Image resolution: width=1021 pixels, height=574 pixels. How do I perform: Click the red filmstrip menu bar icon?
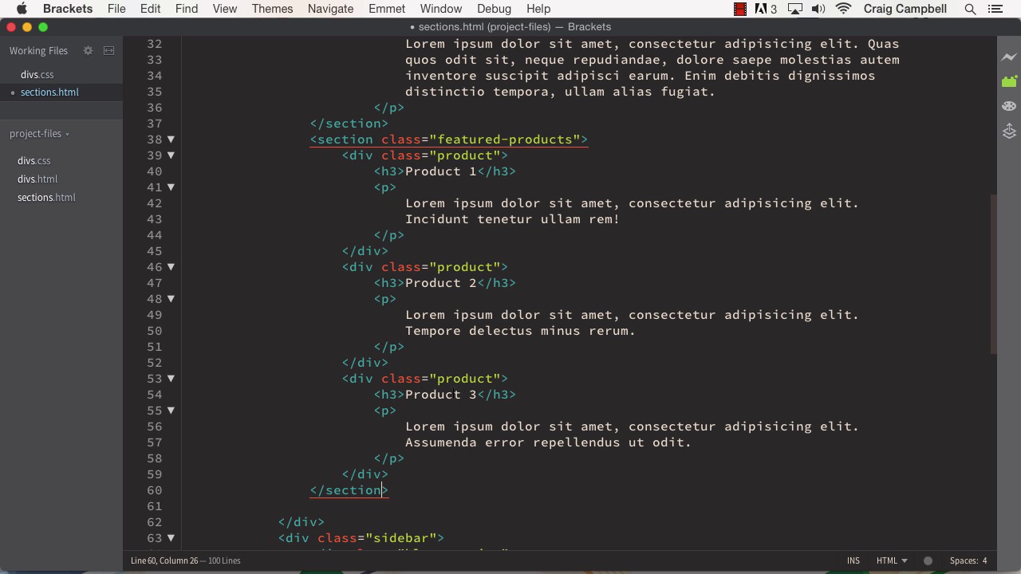coord(740,9)
